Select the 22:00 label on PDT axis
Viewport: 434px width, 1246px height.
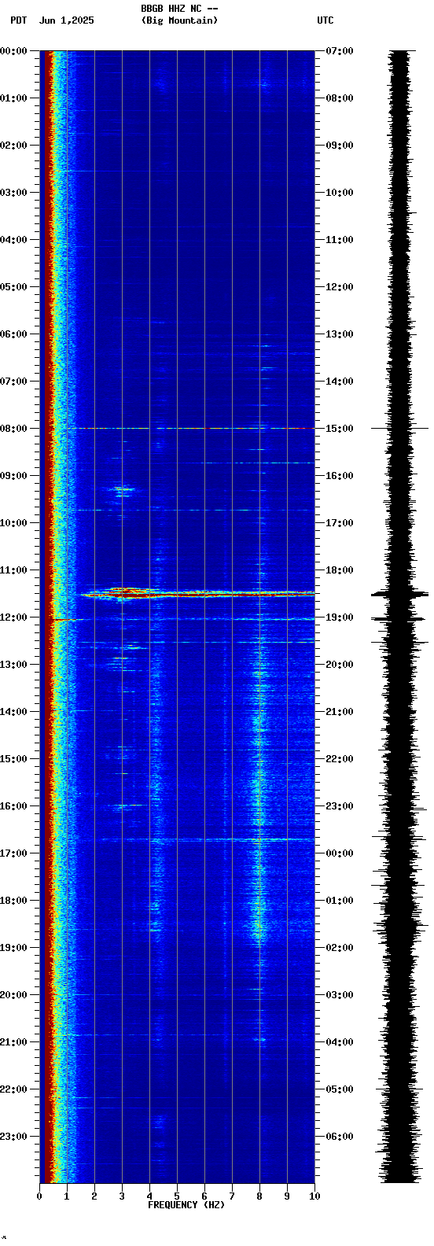pos(13,1089)
